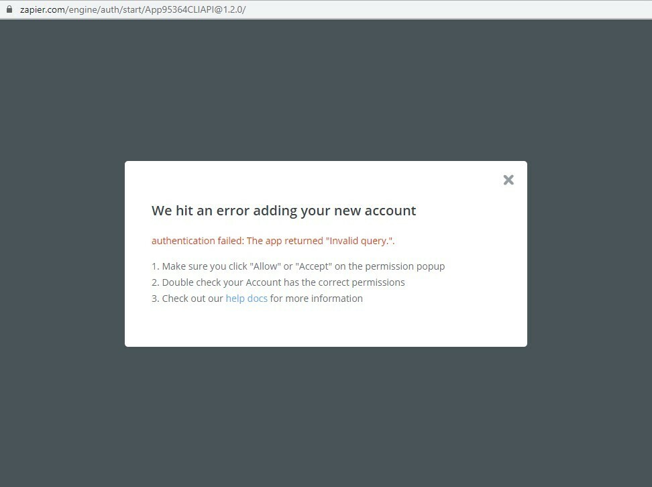Viewport: 652px width, 487px height.
Task: Click the "Make sure you click Allow or Accept" step
Action: tap(298, 266)
